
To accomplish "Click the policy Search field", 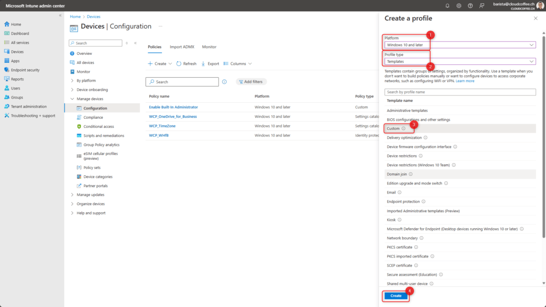I will coord(182,82).
